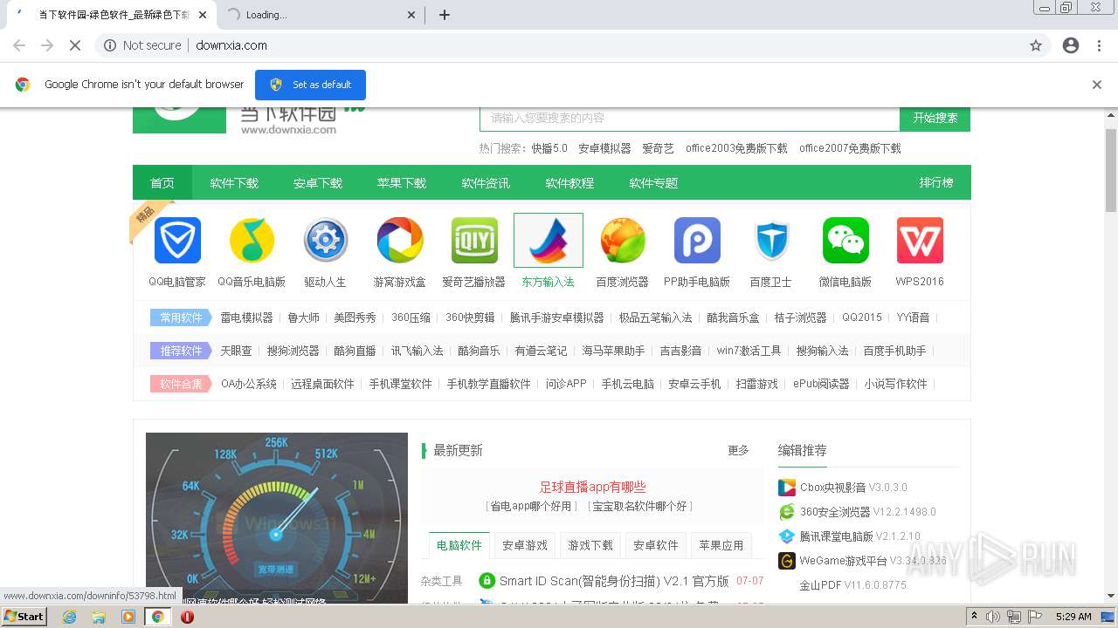
Task: Click the network speed test banner image
Action: click(277, 518)
